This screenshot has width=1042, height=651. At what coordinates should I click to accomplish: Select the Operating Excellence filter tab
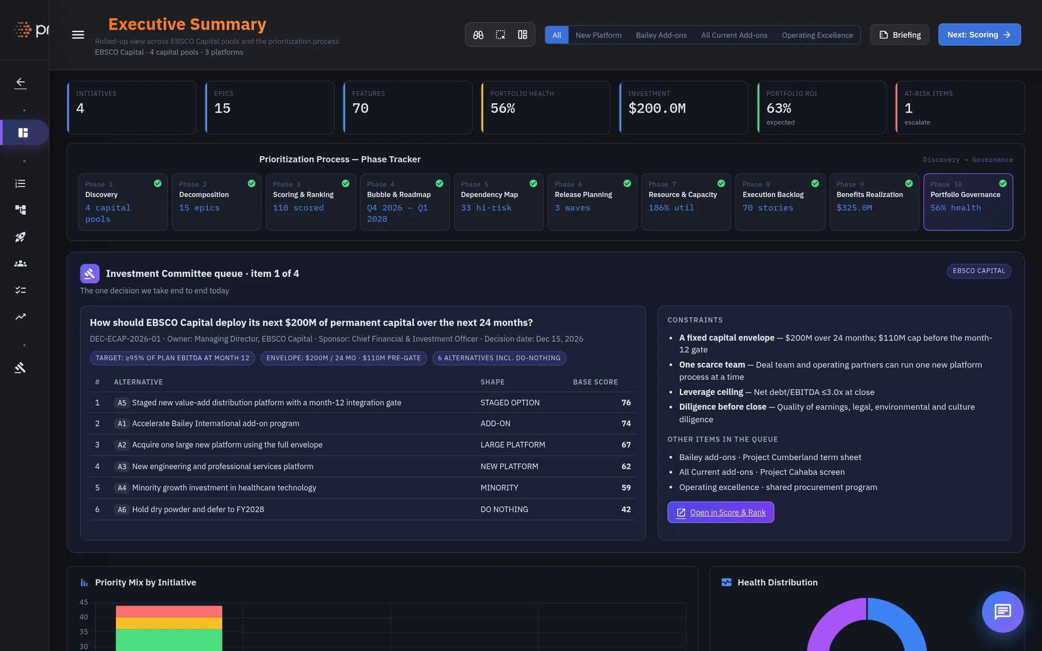tap(817, 35)
